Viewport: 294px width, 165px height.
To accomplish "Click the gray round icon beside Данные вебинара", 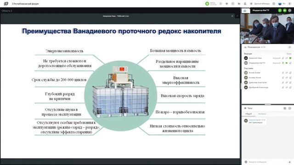I will pyautogui.click(x=274, y=4).
